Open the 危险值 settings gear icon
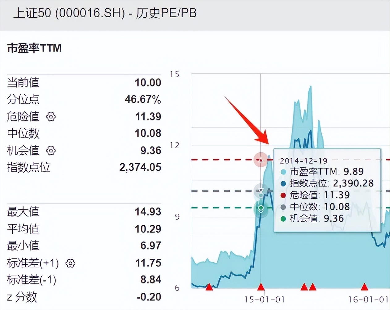The height and width of the screenshot is (310, 390). (50, 117)
